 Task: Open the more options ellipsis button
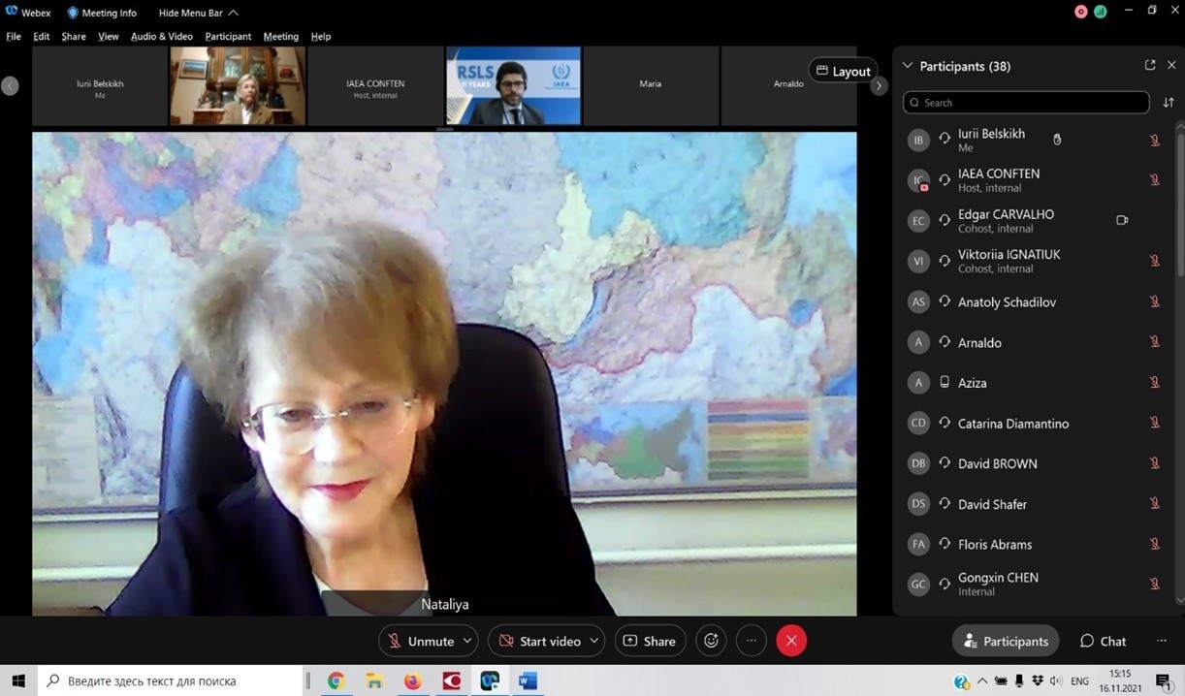click(751, 641)
